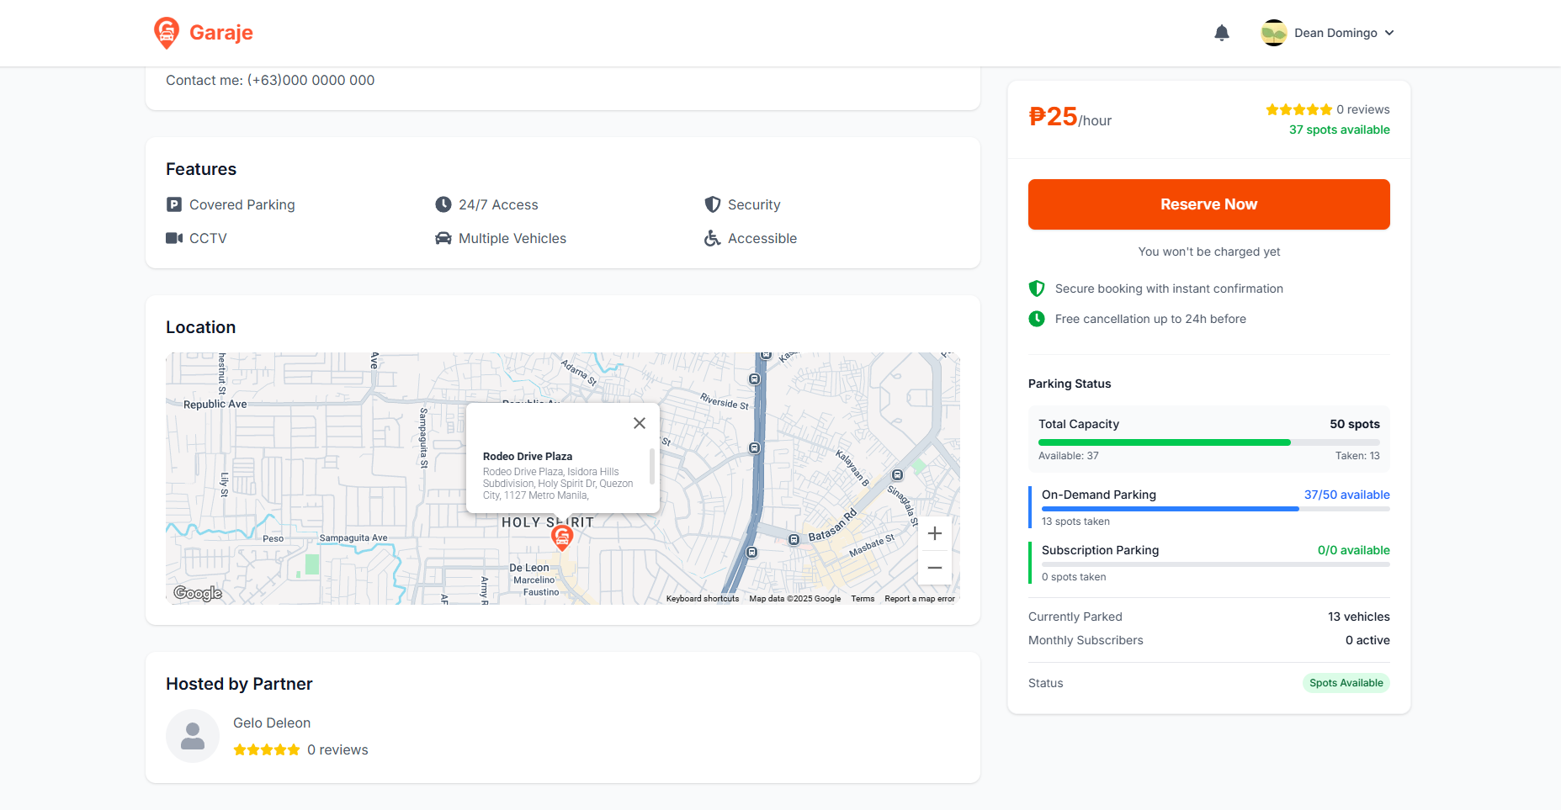Click the orange parking marker on map
Image resolution: width=1561 pixels, height=810 pixels.
click(x=562, y=537)
